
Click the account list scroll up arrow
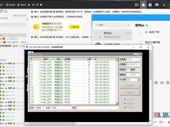(x=117, y=59)
